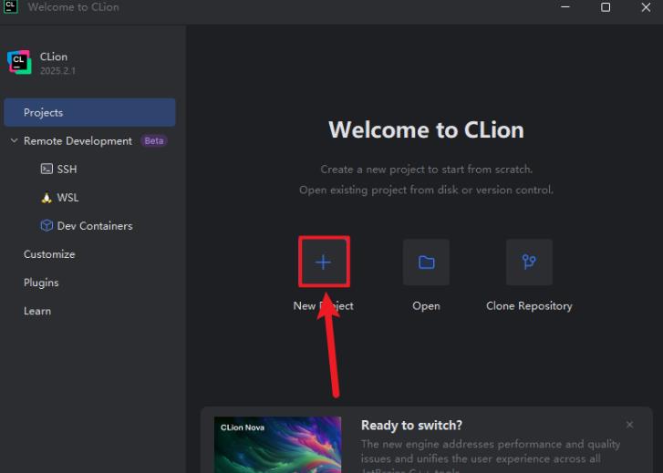Dismiss the Ready to switch banner
Screen dimensions: 663x473
pos(629,425)
